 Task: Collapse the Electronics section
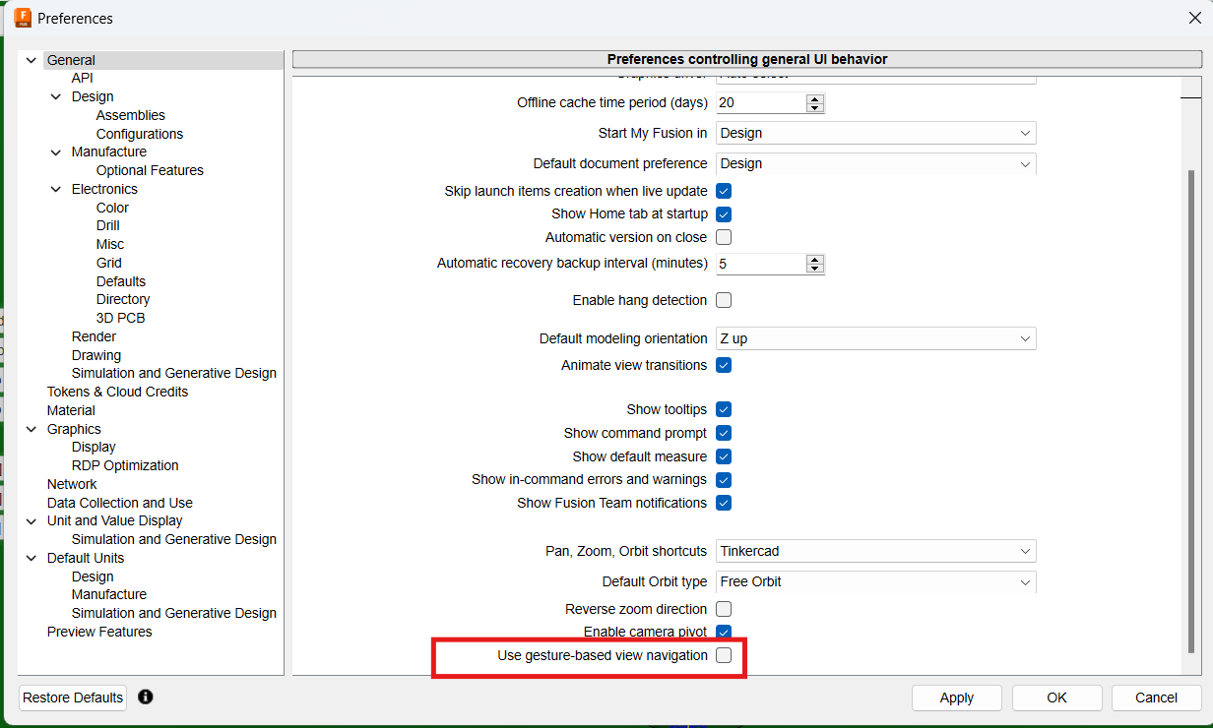(x=55, y=188)
